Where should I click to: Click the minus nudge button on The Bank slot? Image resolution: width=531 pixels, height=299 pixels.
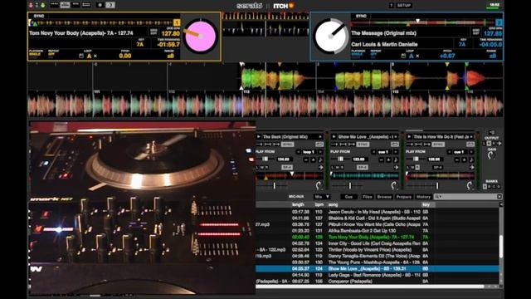[306, 159]
